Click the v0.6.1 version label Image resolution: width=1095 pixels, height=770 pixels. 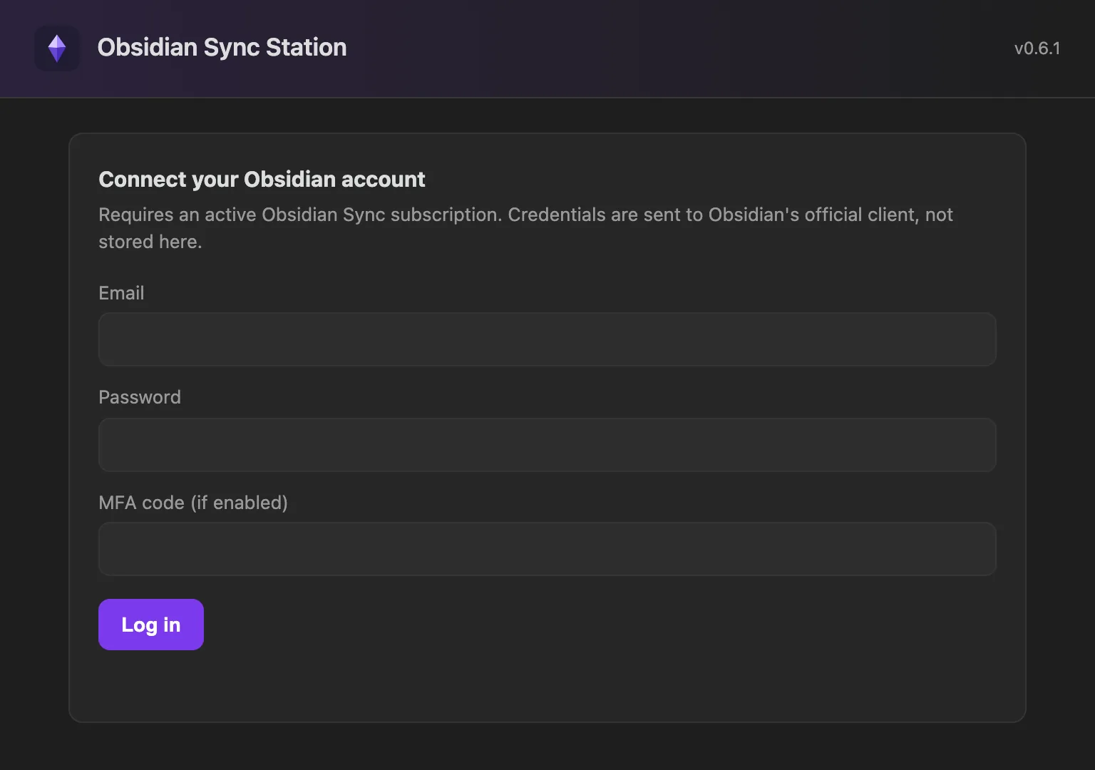[1037, 48]
